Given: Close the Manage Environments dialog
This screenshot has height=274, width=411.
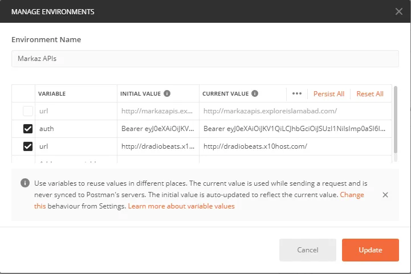Looking at the screenshot, I should pos(399,11).
